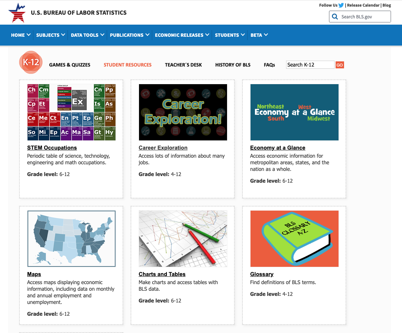The image size is (402, 333).
Task: Go to History of BLS section
Action: click(x=233, y=65)
